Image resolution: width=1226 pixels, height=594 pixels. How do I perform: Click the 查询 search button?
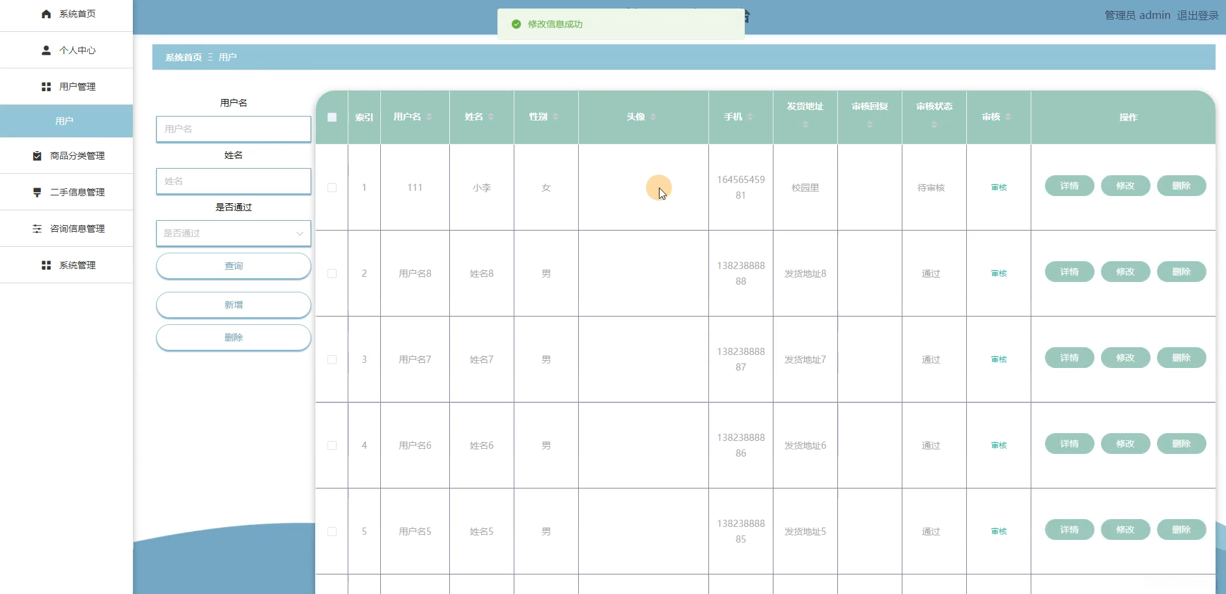[x=234, y=266]
